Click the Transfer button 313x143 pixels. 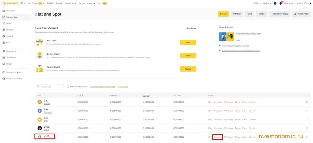[262, 14]
